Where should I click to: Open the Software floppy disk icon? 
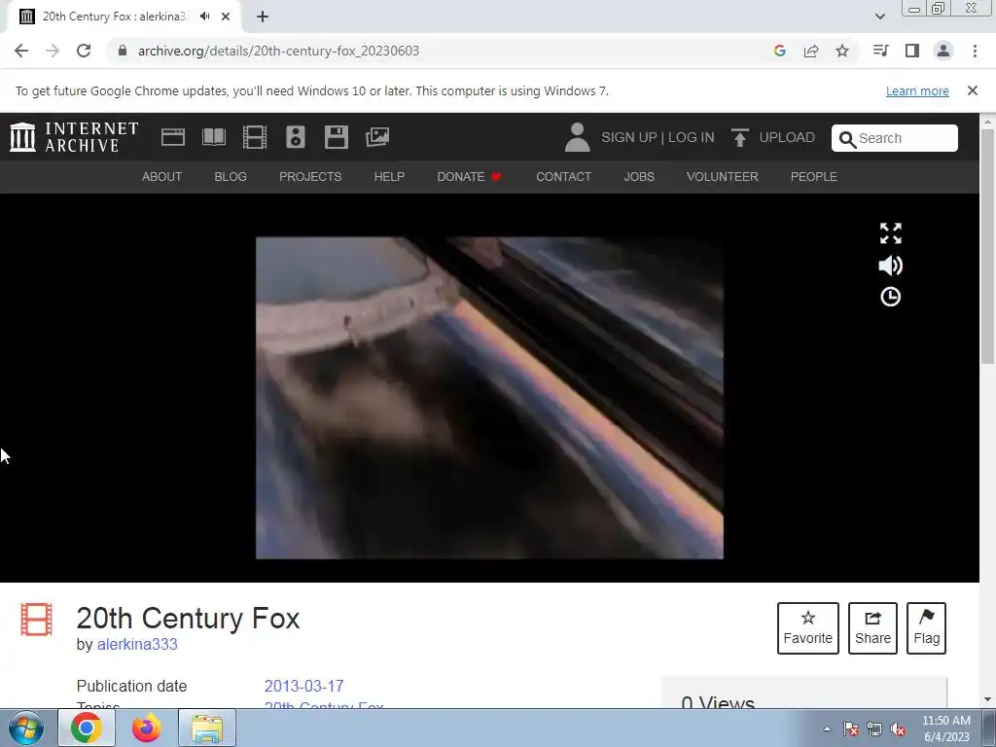(x=336, y=137)
